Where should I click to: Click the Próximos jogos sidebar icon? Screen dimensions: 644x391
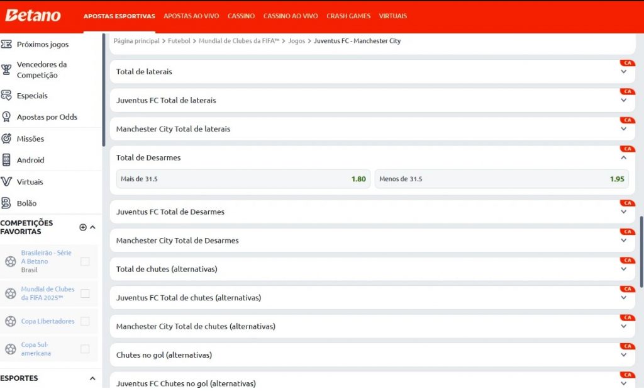(x=6, y=45)
